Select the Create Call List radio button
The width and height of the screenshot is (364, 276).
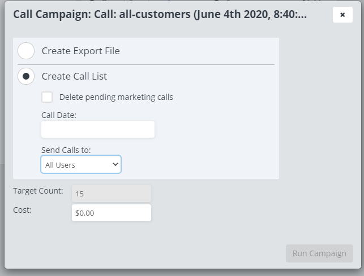(26, 76)
